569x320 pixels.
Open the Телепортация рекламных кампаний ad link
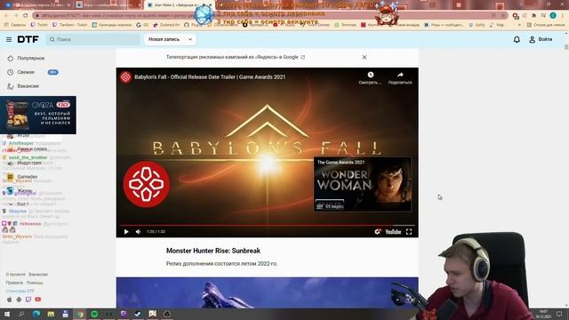point(235,57)
